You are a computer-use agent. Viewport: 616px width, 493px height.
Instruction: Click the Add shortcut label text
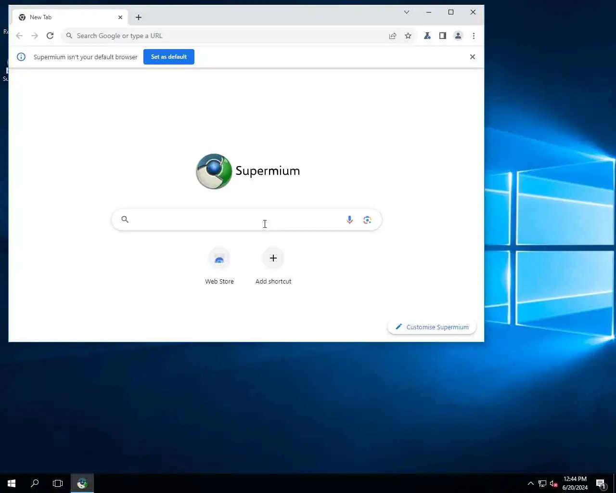[273, 281]
